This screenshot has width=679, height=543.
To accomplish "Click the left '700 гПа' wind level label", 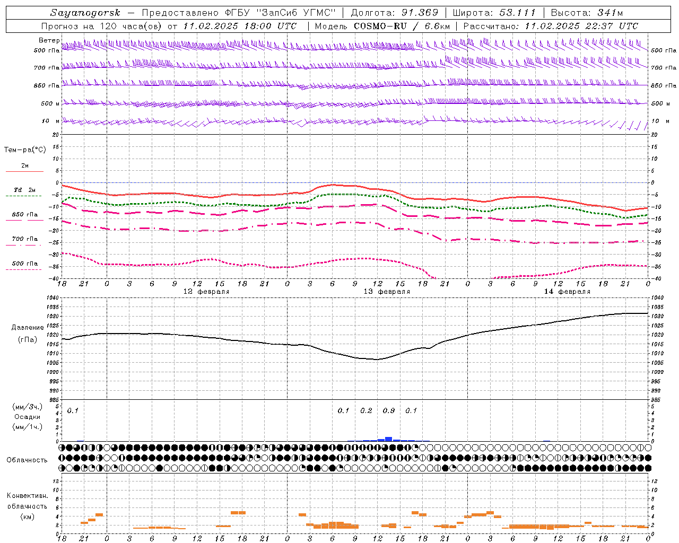I will point(47,68).
